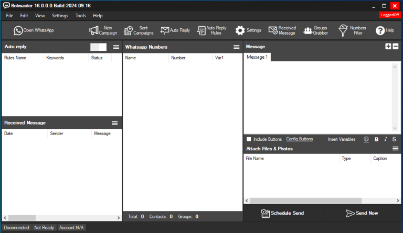Expand Received Message panel menu
403x233 pixels.
[x=114, y=123]
